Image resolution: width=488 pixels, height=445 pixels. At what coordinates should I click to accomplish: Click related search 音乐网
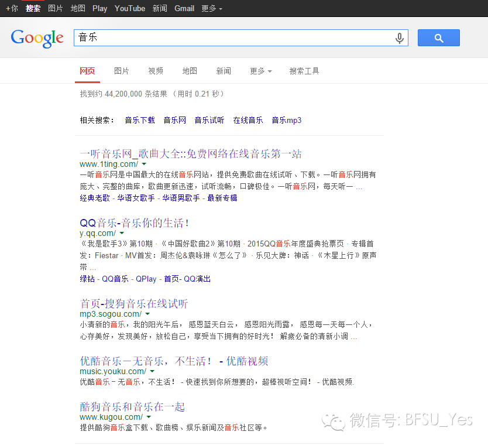tap(174, 120)
